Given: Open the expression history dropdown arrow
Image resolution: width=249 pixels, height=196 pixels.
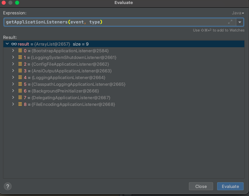Looking at the screenshot, I should click(240, 22).
